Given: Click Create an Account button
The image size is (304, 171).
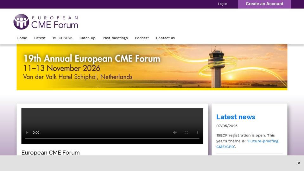Looking at the screenshot, I should (264, 4).
